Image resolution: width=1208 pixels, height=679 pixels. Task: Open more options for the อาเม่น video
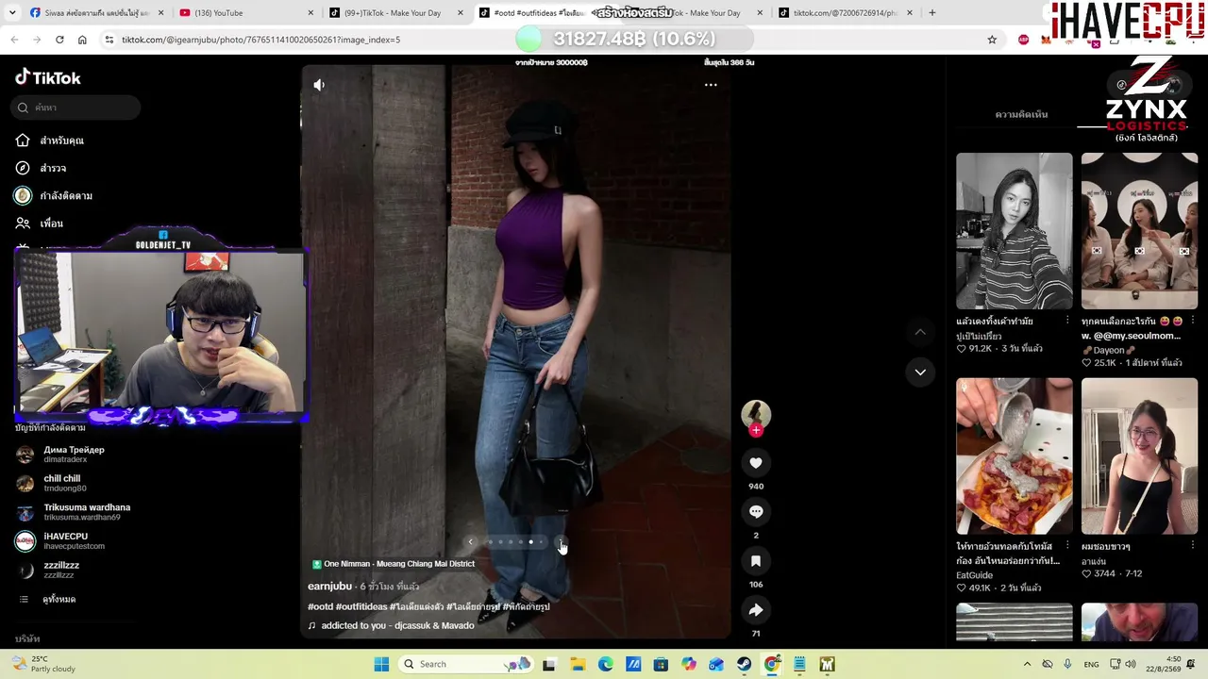pos(1193,545)
